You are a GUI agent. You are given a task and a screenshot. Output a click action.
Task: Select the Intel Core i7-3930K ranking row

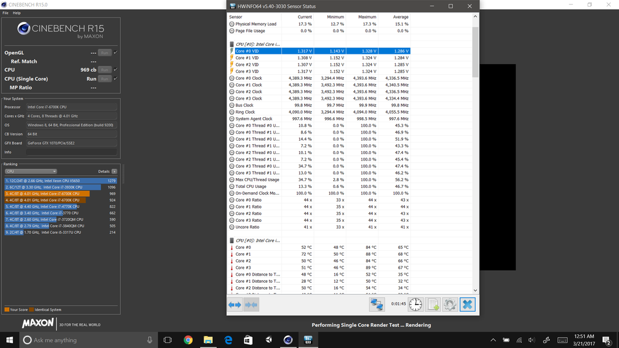[x=61, y=187]
